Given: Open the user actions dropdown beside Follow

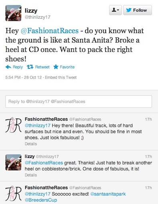Looking at the screenshot, I should click(115, 10).
